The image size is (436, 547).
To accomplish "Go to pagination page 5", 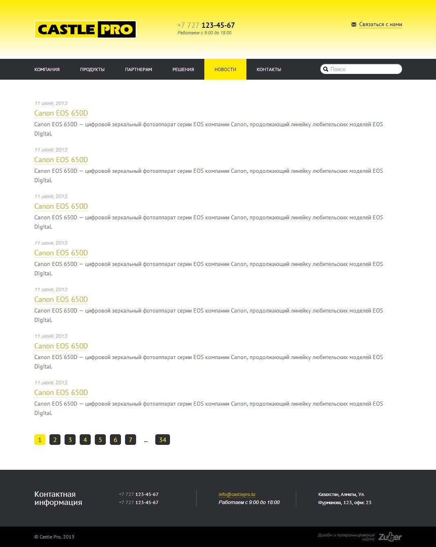I will point(100,440).
